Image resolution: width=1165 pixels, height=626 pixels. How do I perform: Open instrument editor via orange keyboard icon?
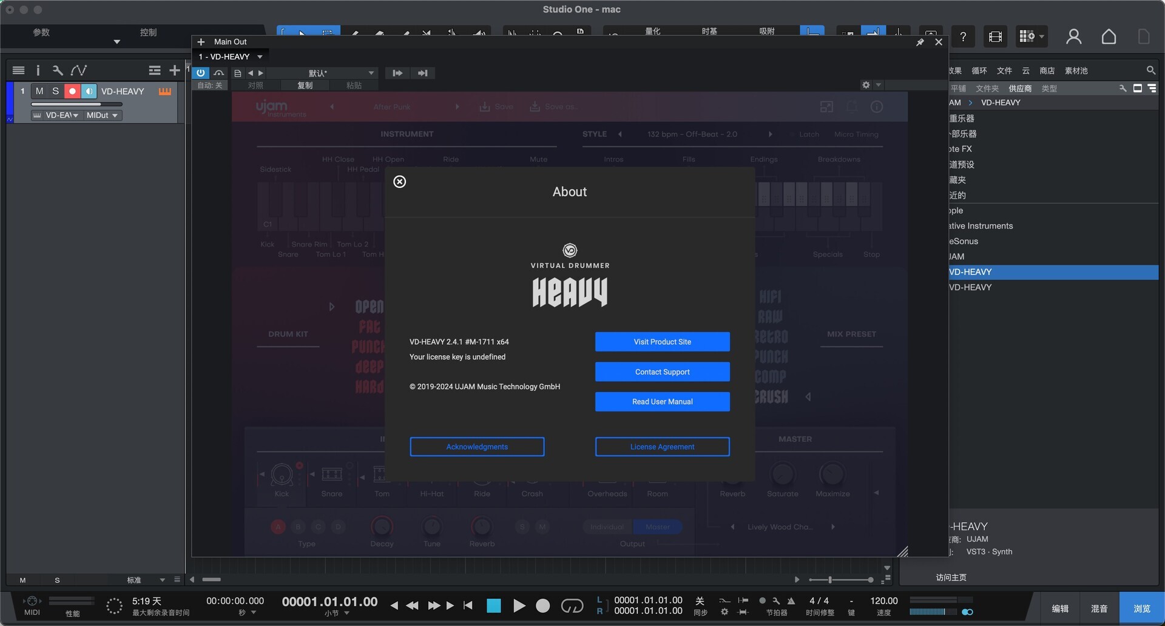pos(165,91)
